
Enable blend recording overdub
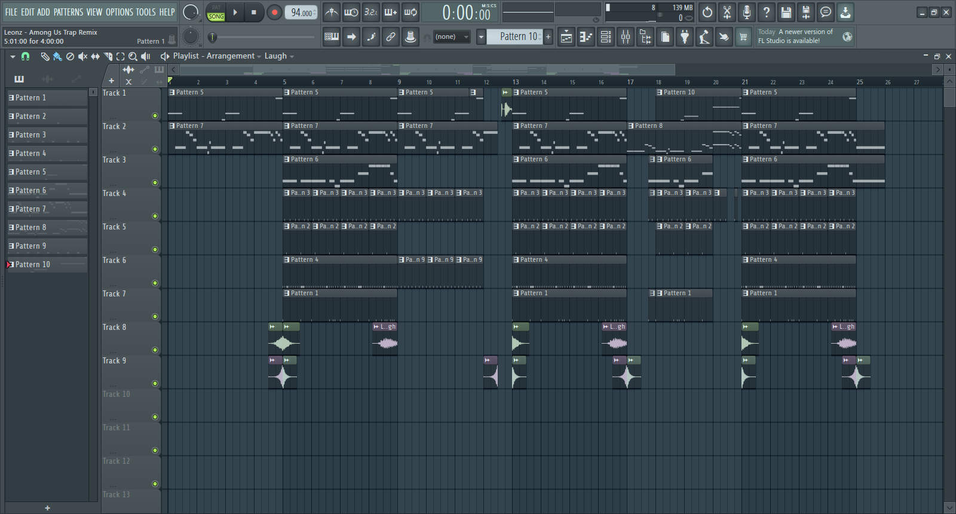point(391,12)
